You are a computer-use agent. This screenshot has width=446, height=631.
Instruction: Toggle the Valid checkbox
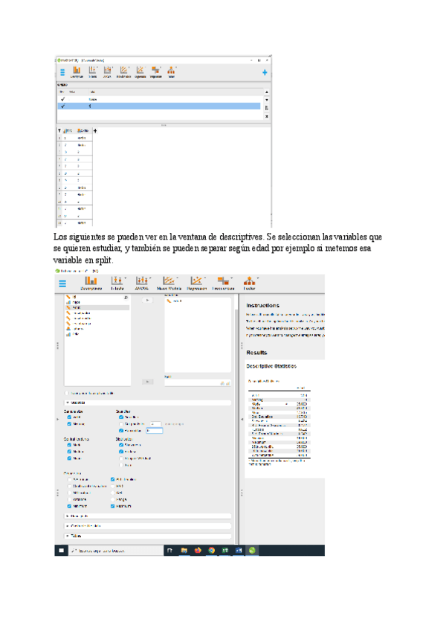tap(69, 417)
